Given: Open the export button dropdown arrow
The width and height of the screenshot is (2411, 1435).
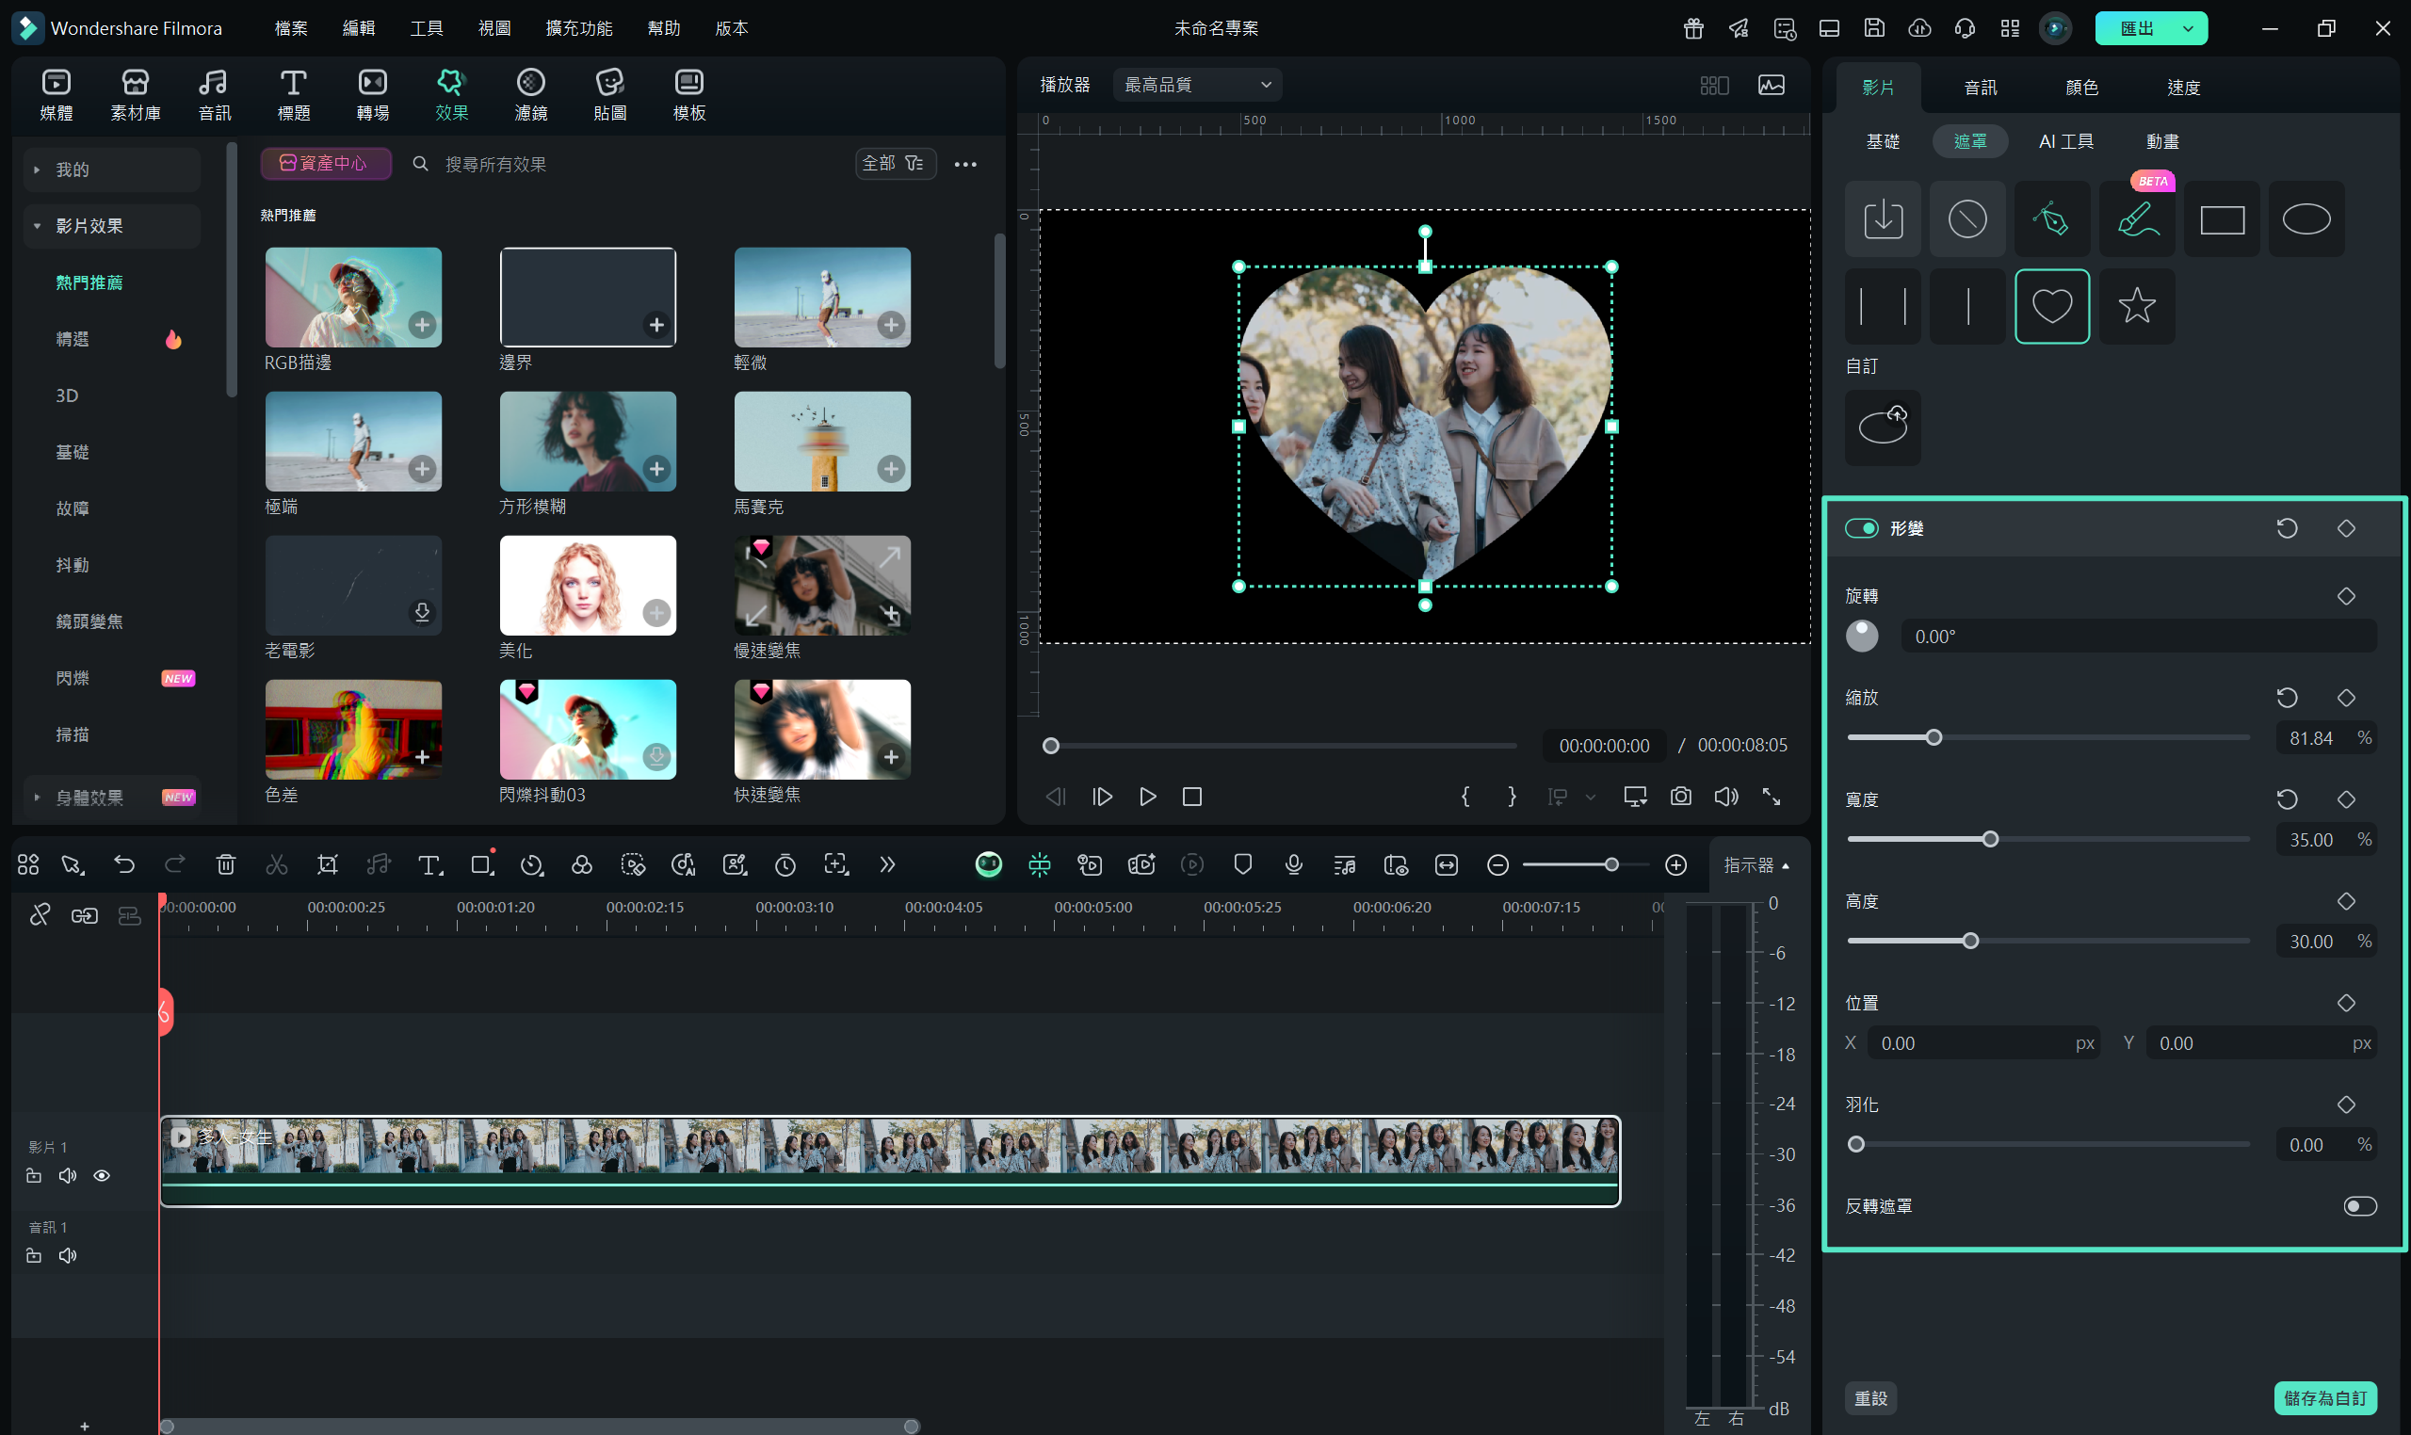Looking at the screenshot, I should 2188,29.
